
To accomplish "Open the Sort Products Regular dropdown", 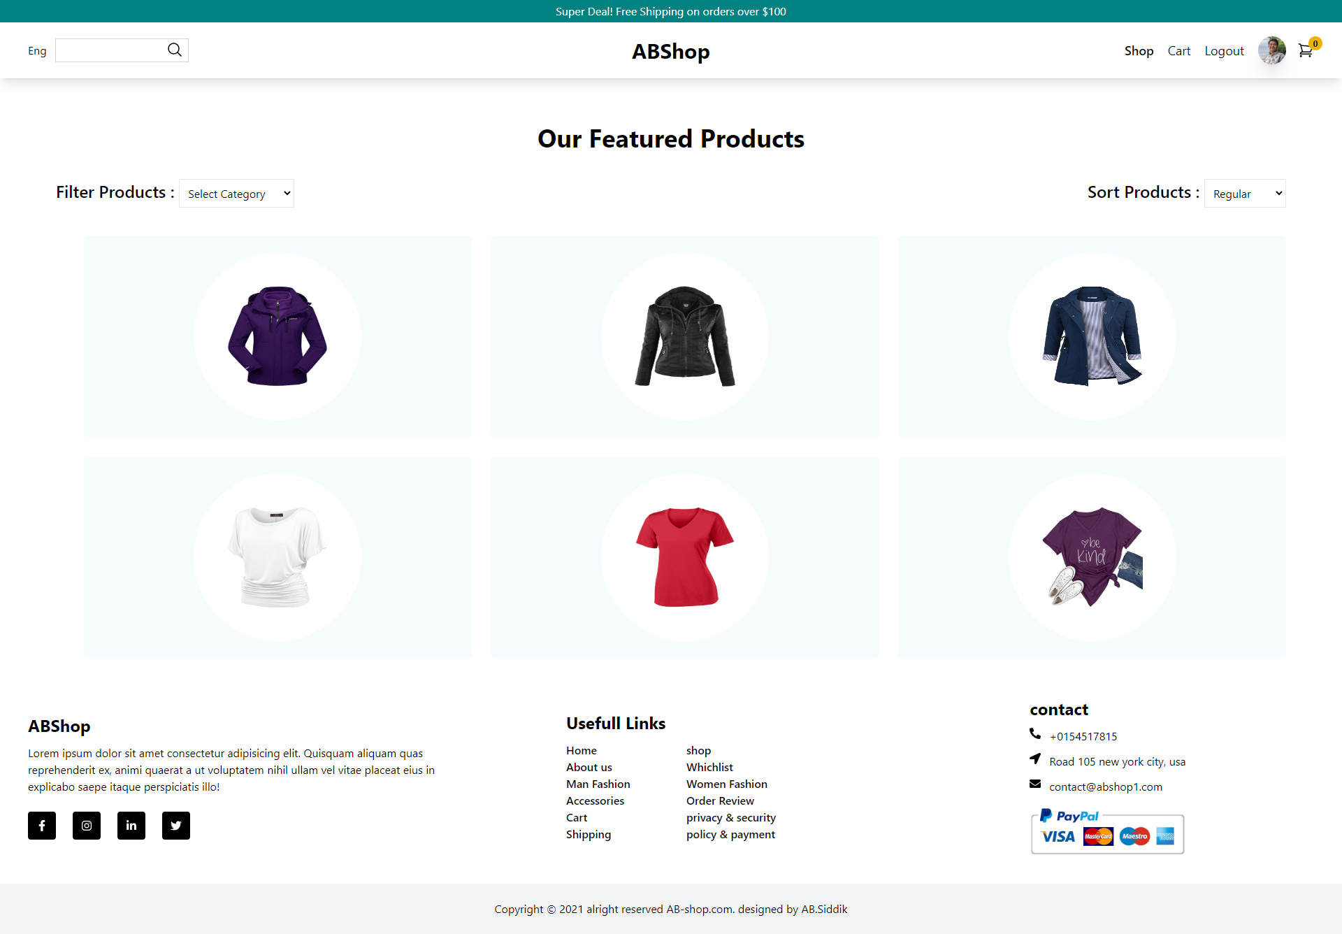I will coord(1244,193).
